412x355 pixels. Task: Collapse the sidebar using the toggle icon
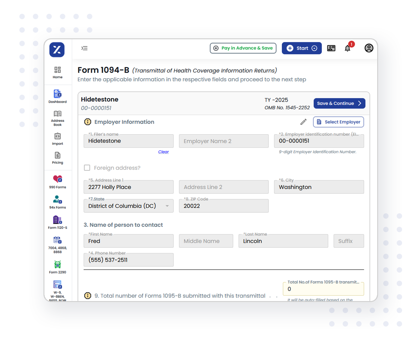(x=84, y=48)
